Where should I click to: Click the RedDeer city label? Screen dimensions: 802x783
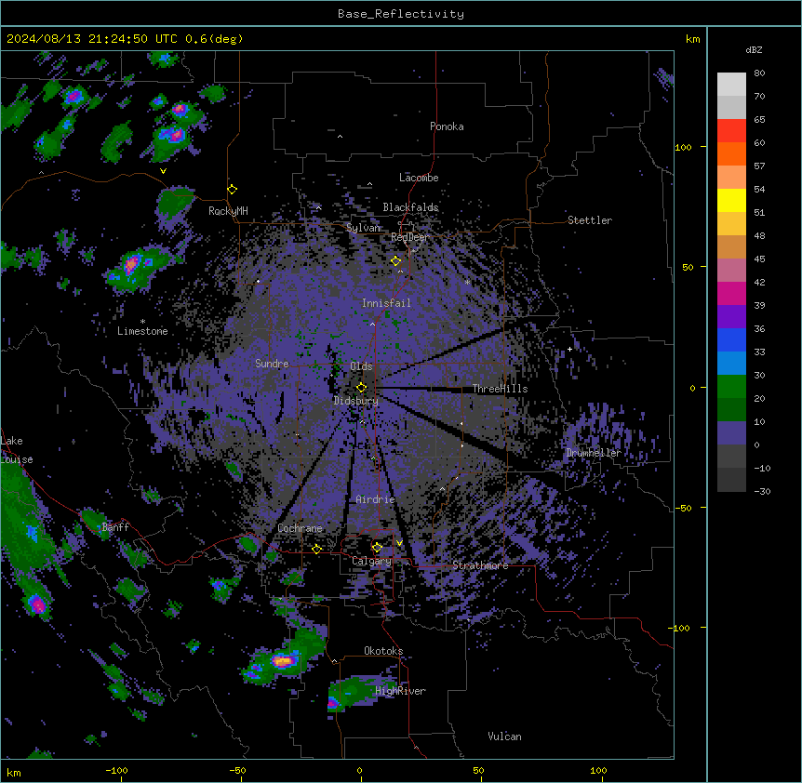point(410,237)
